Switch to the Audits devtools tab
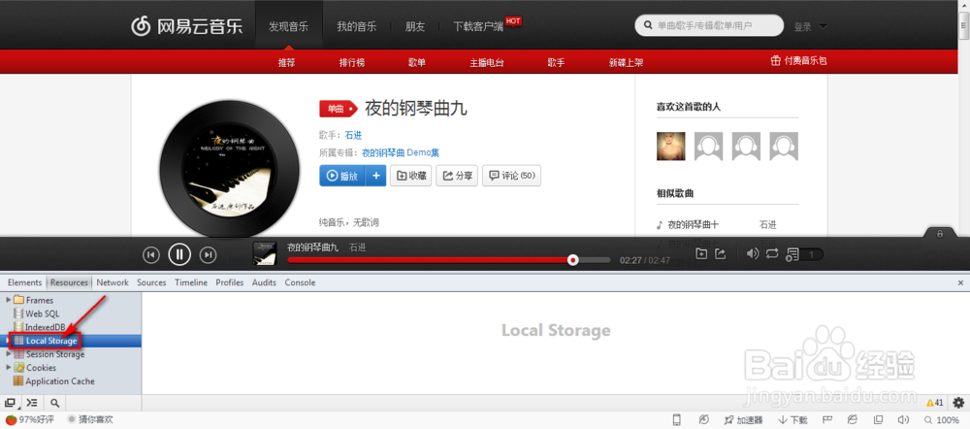970x429 pixels. click(x=264, y=282)
